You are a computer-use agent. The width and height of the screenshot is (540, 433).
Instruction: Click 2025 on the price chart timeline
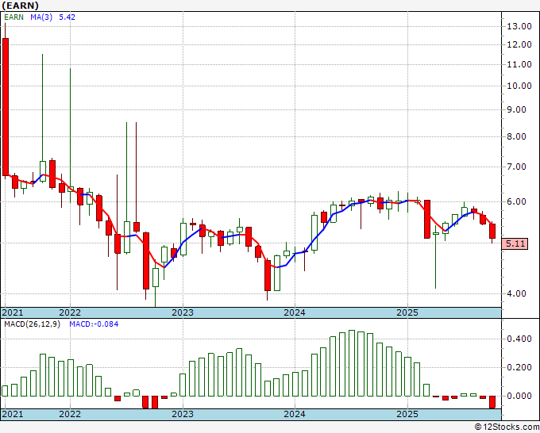click(407, 312)
